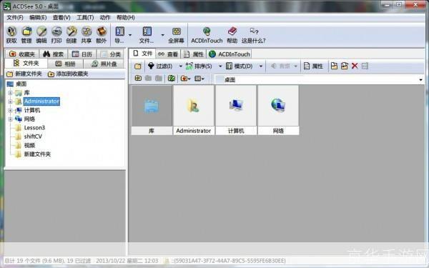The image size is (429, 268).
Task: Click new folder icon left of 过滤
Action: click(x=138, y=66)
